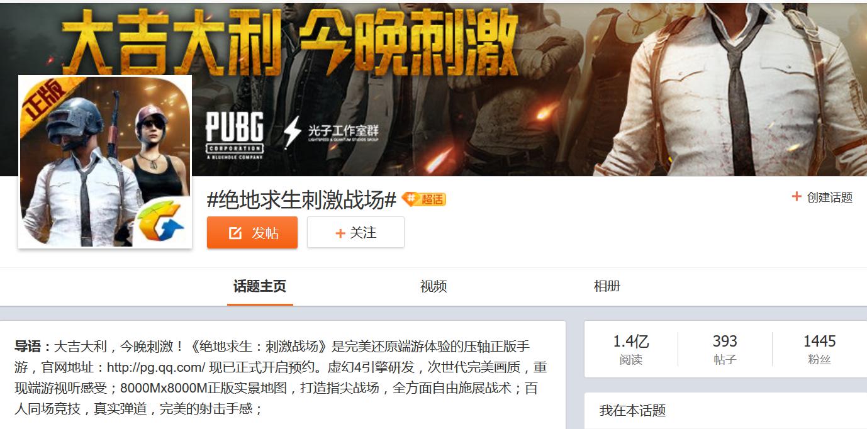The width and height of the screenshot is (867, 429).
Task: Click the plus icon on 关注 button
Action: click(x=340, y=233)
